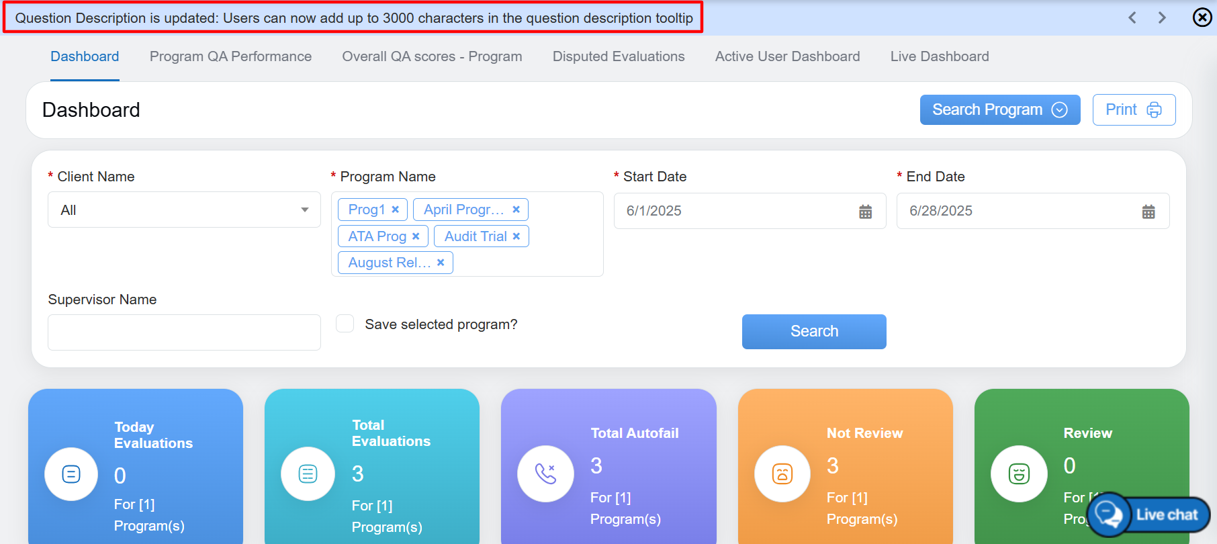Check the Save selected program checkbox
This screenshot has height=544, width=1217.
tap(345, 324)
